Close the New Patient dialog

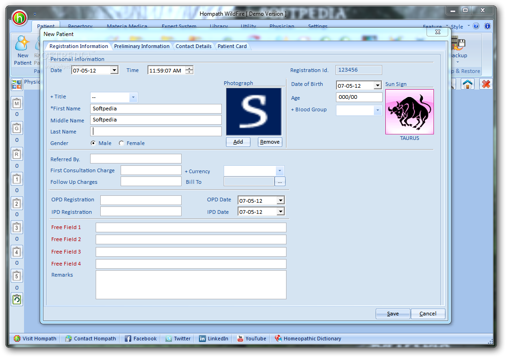pyautogui.click(x=438, y=31)
